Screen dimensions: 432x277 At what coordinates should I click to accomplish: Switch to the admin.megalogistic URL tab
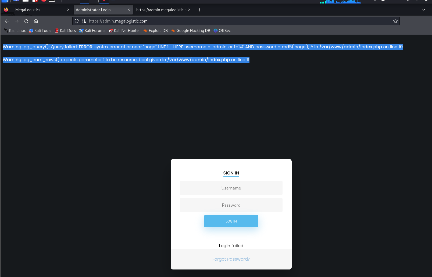pyautogui.click(x=161, y=10)
